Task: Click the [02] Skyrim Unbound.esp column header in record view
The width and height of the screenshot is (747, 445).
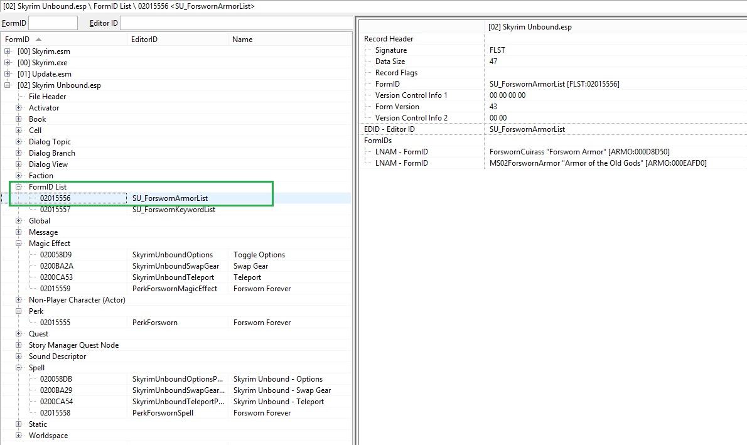Action: (616, 27)
